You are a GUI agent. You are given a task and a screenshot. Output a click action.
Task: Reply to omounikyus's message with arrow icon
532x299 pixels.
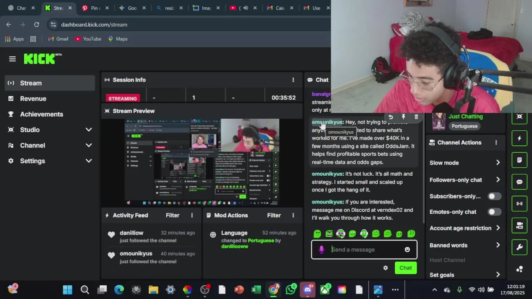click(x=390, y=117)
